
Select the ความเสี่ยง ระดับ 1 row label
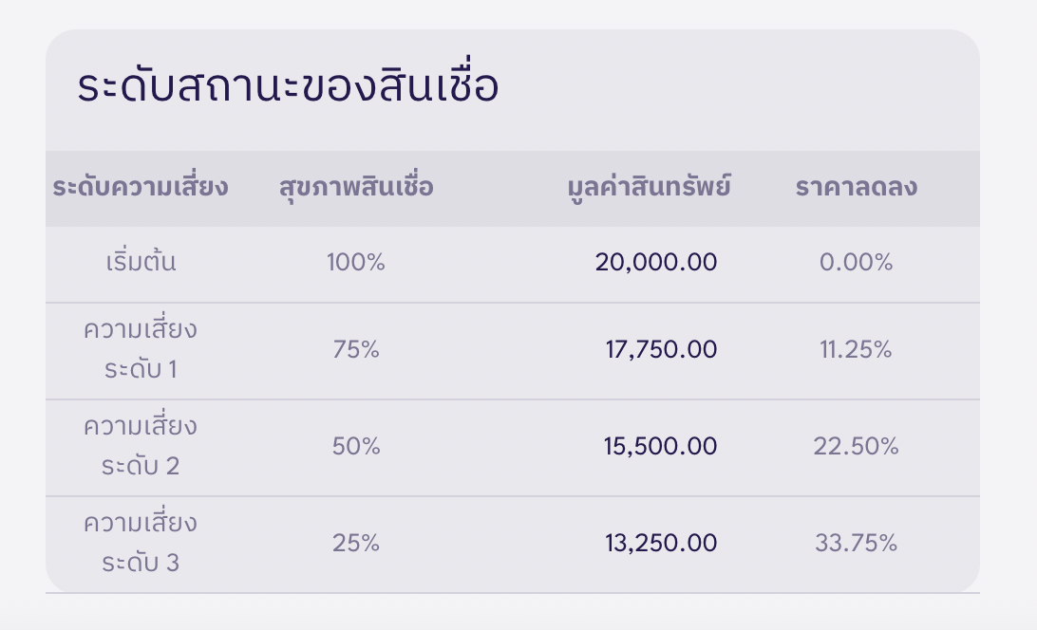pos(141,350)
